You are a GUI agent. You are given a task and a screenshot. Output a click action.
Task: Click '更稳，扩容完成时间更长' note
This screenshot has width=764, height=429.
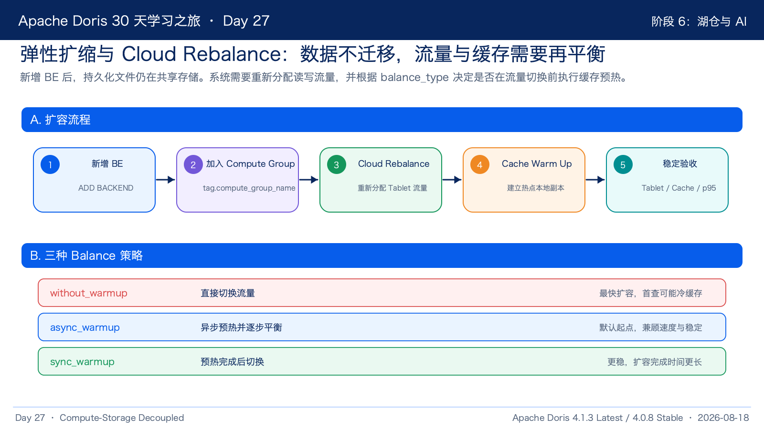655,362
